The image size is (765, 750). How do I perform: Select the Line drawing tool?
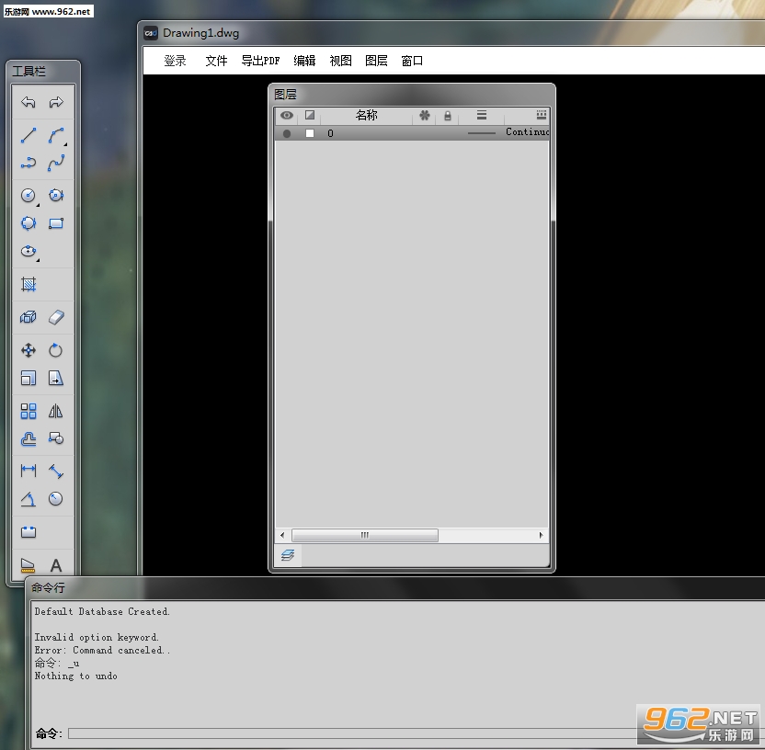coord(29,135)
